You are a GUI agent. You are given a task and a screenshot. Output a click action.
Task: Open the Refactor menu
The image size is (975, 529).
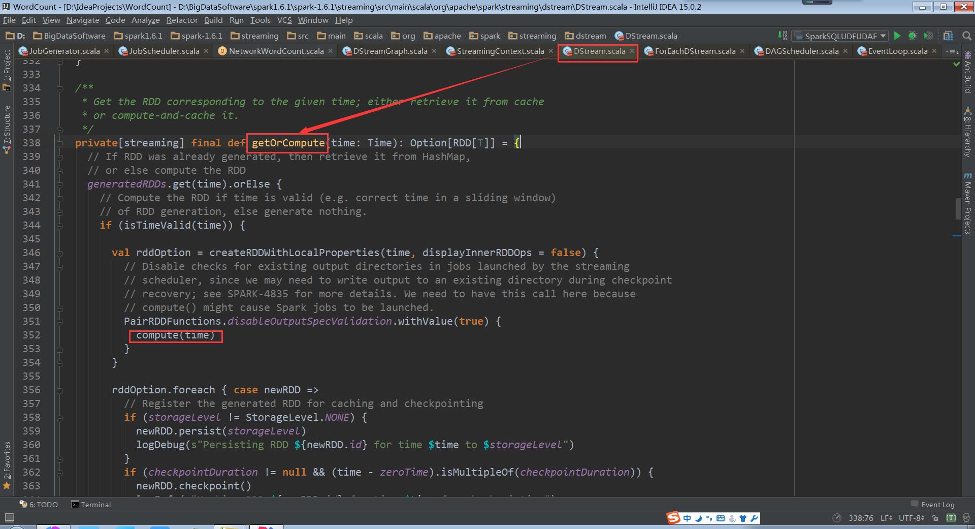click(182, 20)
